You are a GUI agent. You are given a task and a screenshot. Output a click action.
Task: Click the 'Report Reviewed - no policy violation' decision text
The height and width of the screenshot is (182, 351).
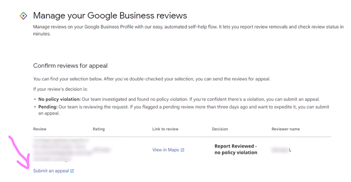pos(236,149)
